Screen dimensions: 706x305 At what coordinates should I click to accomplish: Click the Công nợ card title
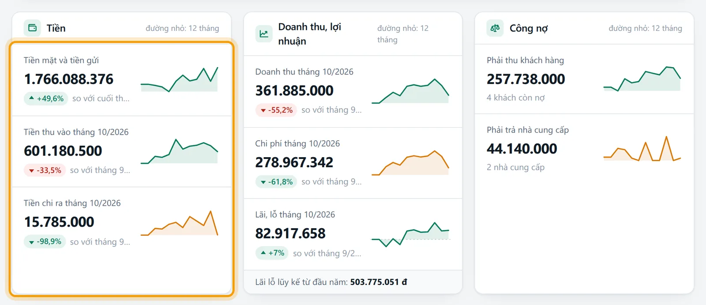529,28
